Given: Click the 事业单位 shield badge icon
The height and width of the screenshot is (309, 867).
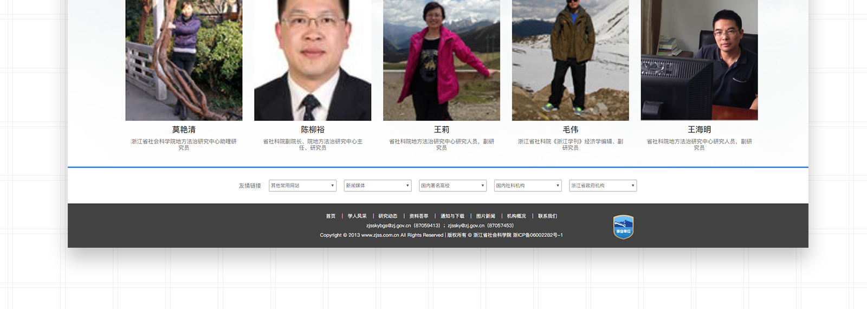Looking at the screenshot, I should coord(623,227).
